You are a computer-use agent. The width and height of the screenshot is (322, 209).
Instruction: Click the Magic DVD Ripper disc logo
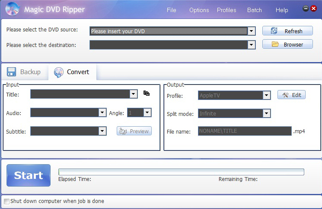pyautogui.click(x=13, y=9)
